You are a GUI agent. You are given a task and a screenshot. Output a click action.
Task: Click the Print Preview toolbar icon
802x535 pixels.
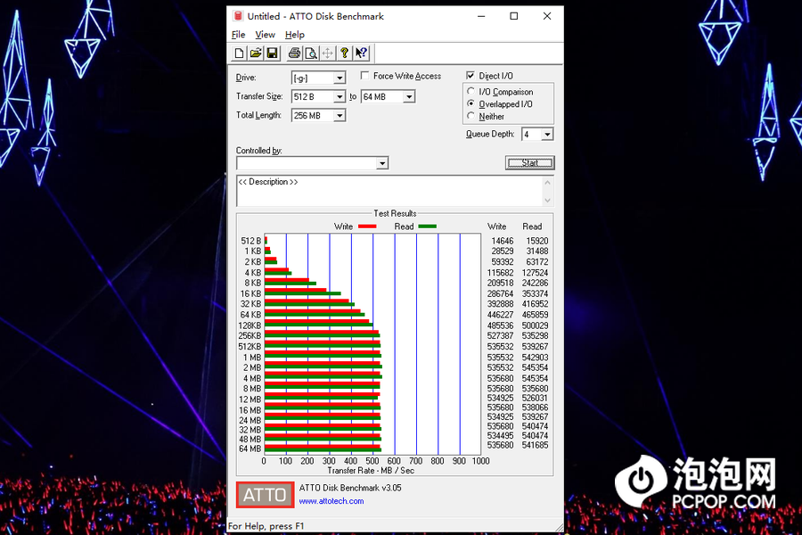311,53
